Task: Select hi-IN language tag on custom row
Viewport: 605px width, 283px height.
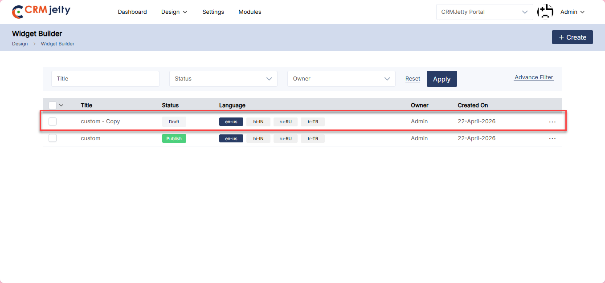Action: click(258, 138)
